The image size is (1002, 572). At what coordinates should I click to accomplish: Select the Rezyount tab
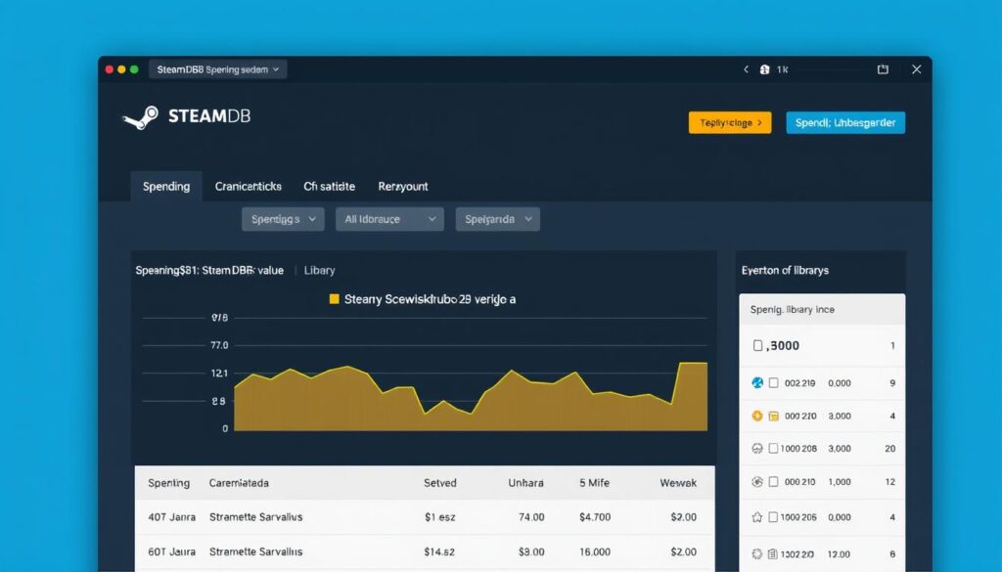402,186
